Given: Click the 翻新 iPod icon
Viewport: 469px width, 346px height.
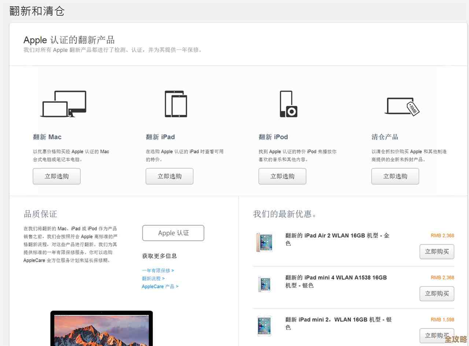Looking at the screenshot, I should pyautogui.click(x=288, y=104).
